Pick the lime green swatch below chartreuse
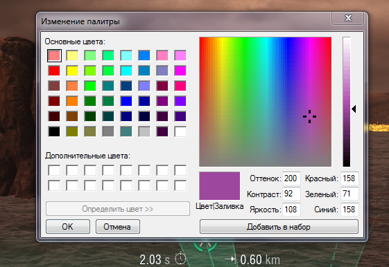Viewport: 389px width, 267px height. click(90, 86)
